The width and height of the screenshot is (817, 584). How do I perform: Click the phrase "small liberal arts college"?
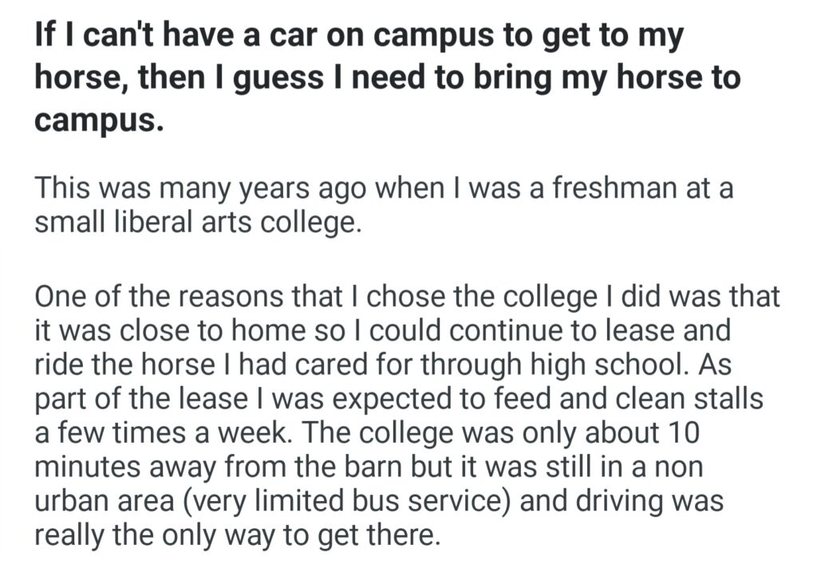(198, 223)
